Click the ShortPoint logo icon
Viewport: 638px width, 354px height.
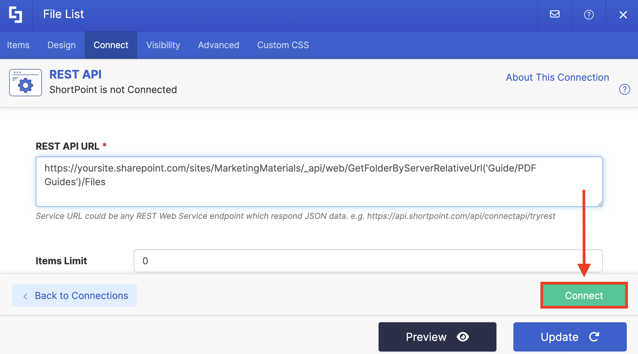(16, 14)
